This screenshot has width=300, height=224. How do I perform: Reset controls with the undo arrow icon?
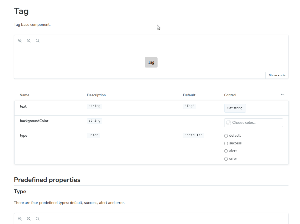pyautogui.click(x=283, y=95)
